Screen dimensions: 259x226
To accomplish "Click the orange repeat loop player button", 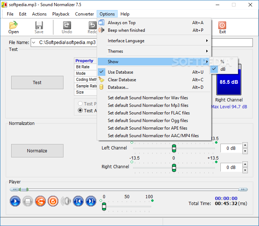I will point(53,201).
